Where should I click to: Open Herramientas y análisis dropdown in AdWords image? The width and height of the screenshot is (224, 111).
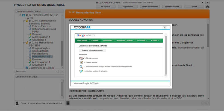pos(125,41)
